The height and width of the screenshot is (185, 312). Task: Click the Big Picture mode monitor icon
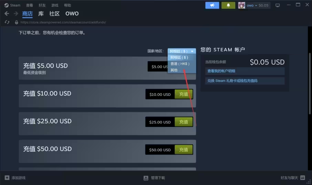point(278,5)
